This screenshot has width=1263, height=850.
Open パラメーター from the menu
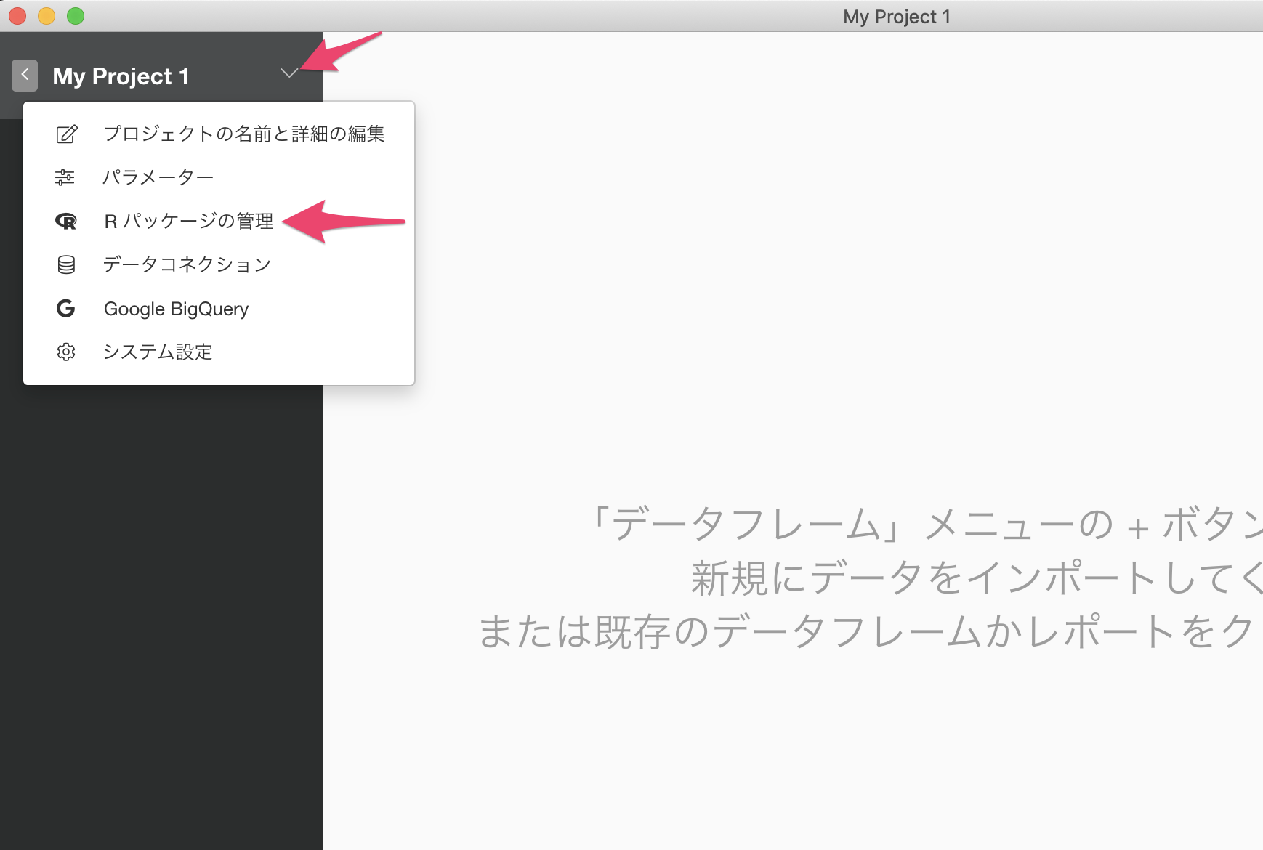click(219, 177)
